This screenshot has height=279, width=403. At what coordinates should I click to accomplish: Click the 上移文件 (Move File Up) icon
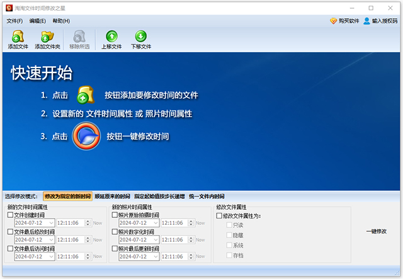point(111,37)
